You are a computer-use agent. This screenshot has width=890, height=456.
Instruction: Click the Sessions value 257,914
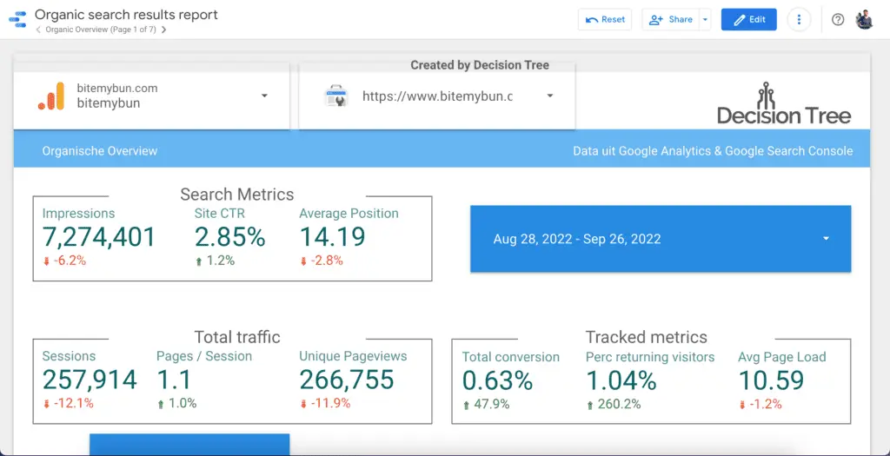[x=90, y=380]
